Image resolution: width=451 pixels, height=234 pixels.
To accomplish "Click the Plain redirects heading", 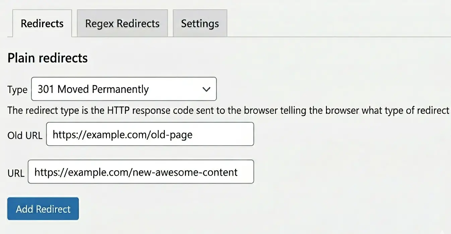I will coord(47,57).
